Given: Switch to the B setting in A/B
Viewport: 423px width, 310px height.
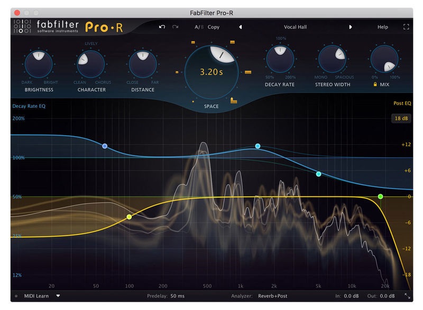Looking at the screenshot, I should tap(201, 26).
